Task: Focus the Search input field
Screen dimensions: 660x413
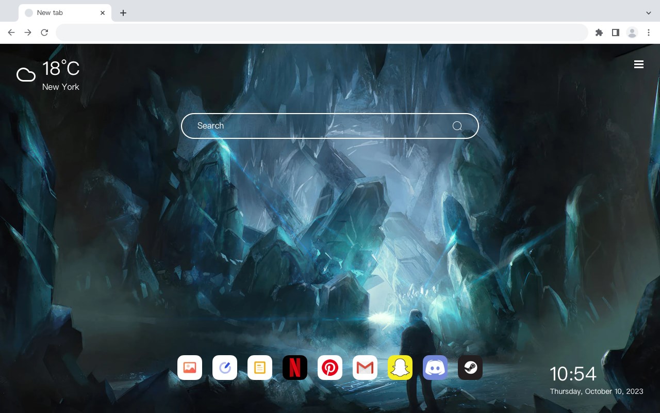Action: tap(330, 126)
